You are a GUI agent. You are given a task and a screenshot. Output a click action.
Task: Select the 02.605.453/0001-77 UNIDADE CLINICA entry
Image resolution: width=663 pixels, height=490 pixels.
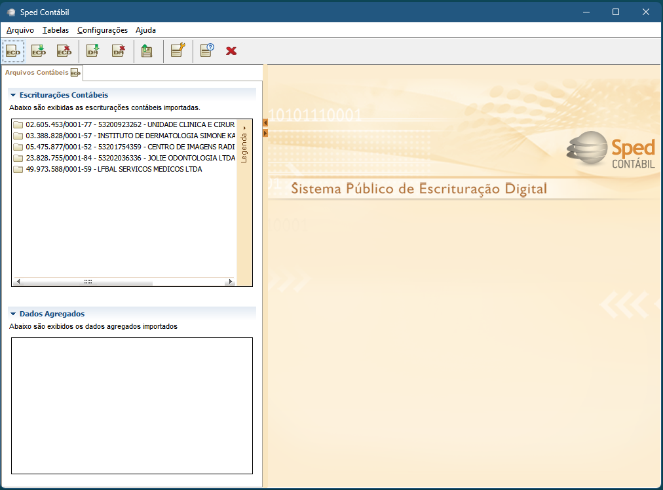[130, 124]
